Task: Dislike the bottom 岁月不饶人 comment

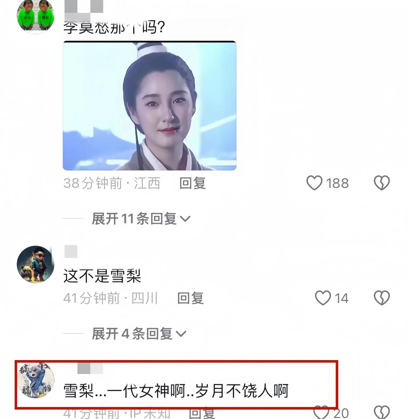Action: click(x=382, y=413)
